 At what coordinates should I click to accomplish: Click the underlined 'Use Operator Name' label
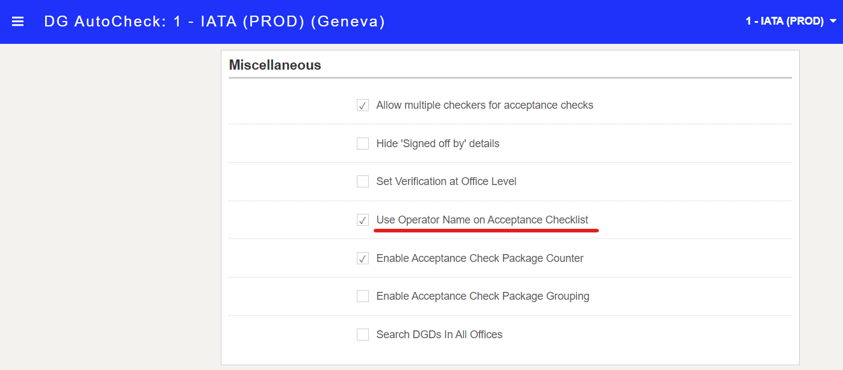483,220
